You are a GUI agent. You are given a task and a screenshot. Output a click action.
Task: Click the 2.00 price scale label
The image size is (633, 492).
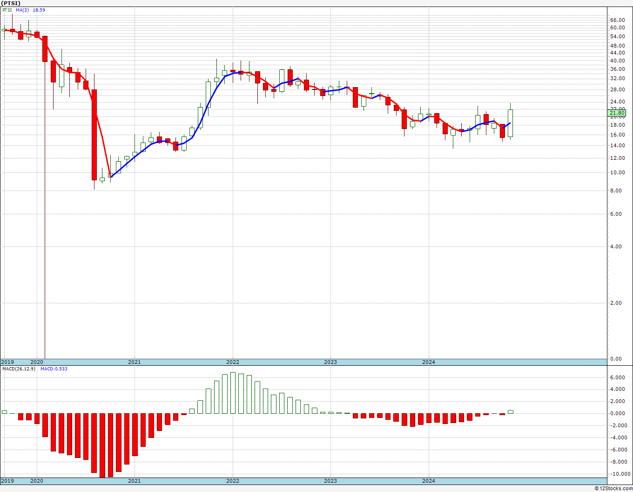click(616, 303)
